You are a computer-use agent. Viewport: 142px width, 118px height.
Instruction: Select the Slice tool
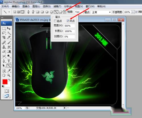point(9,37)
